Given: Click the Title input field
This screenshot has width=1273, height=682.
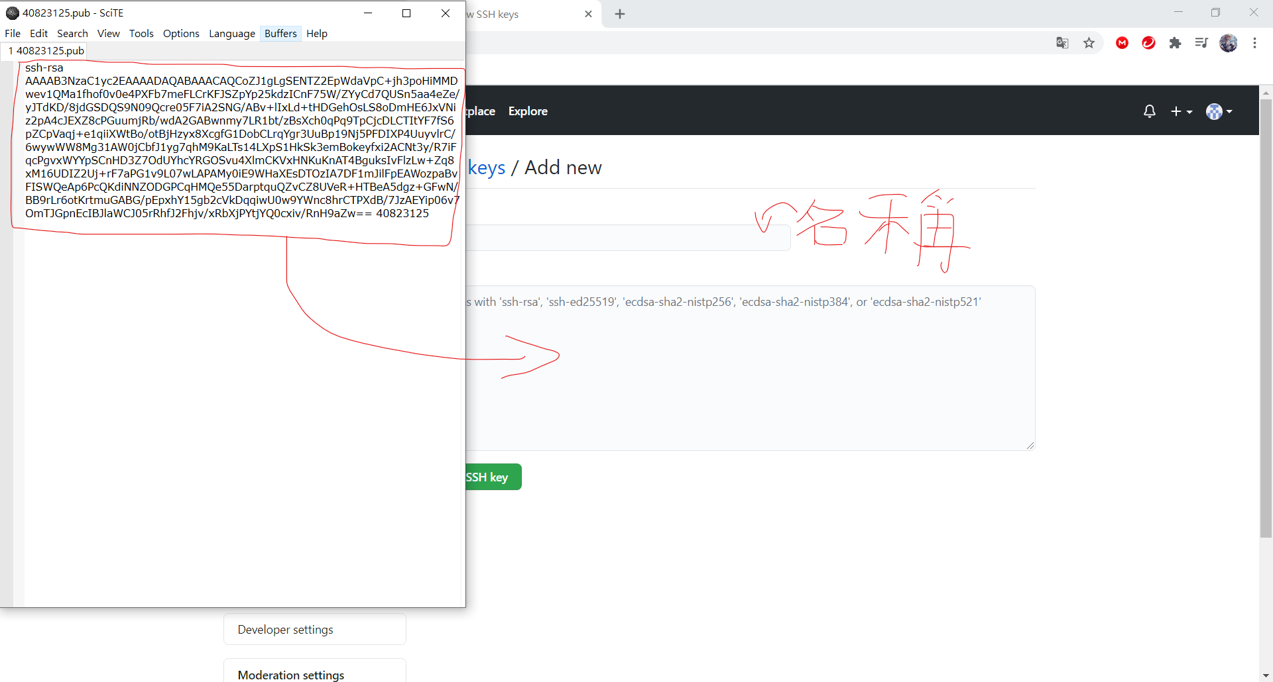Looking at the screenshot, I should (628, 238).
